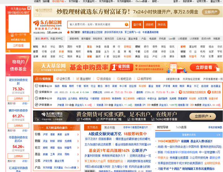Expand the 交易 row arrow in 特色服务

click(x=78, y=161)
